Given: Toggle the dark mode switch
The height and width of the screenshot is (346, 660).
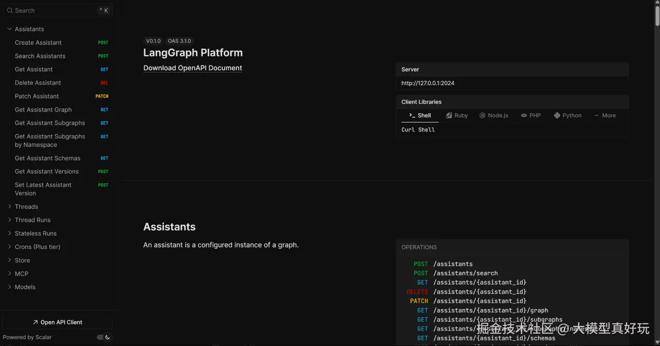Looking at the screenshot, I should tap(104, 337).
